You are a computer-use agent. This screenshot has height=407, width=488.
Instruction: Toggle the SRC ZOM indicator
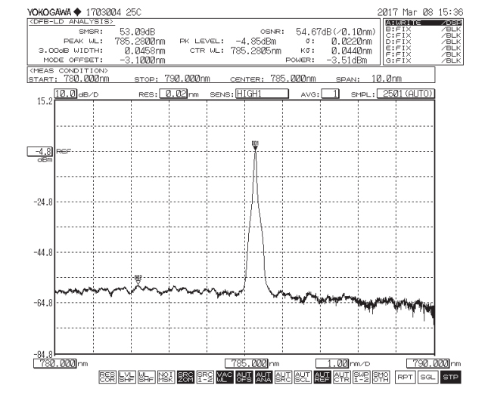tap(185, 377)
